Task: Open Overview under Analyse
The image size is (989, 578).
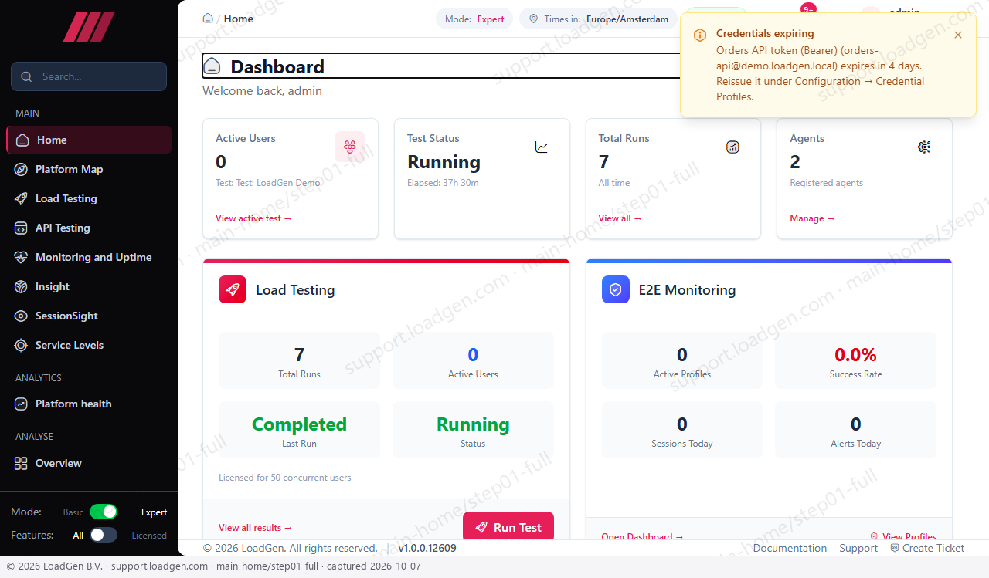Action: tap(89, 463)
